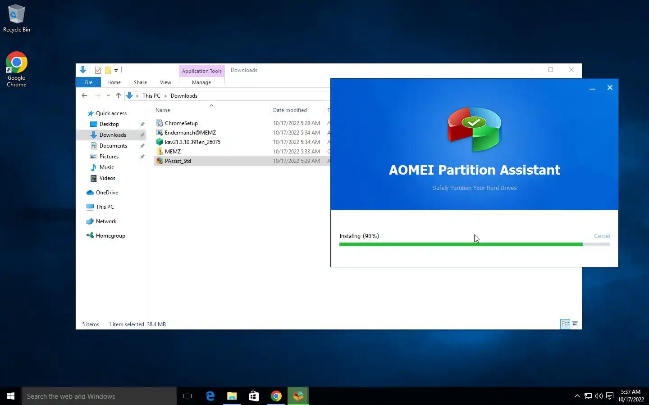This screenshot has width=649, height=405.
Task: Open the Action Center notifications icon
Action: click(610, 396)
